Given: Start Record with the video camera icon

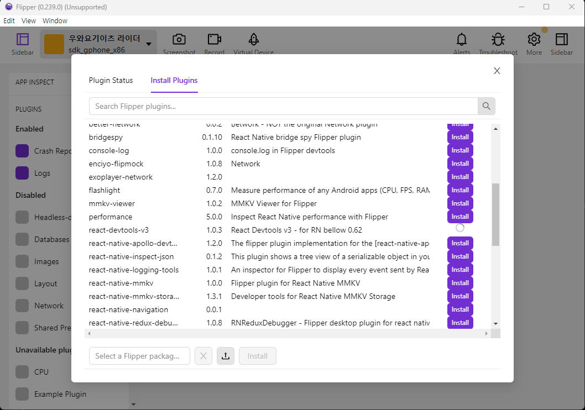Looking at the screenshot, I should pos(214,39).
